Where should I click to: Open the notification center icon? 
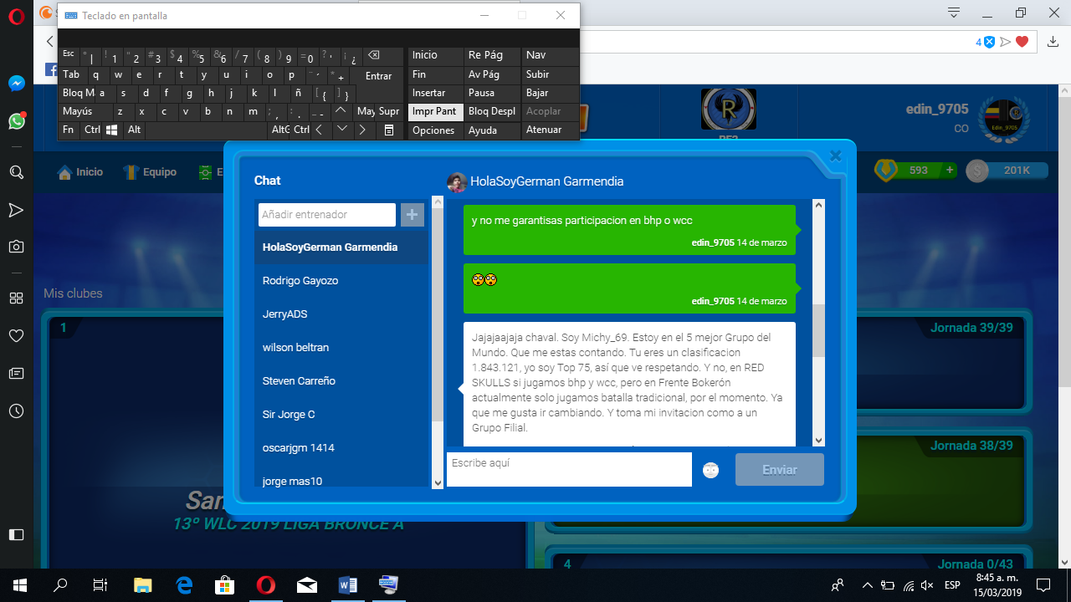pyautogui.click(x=1043, y=584)
